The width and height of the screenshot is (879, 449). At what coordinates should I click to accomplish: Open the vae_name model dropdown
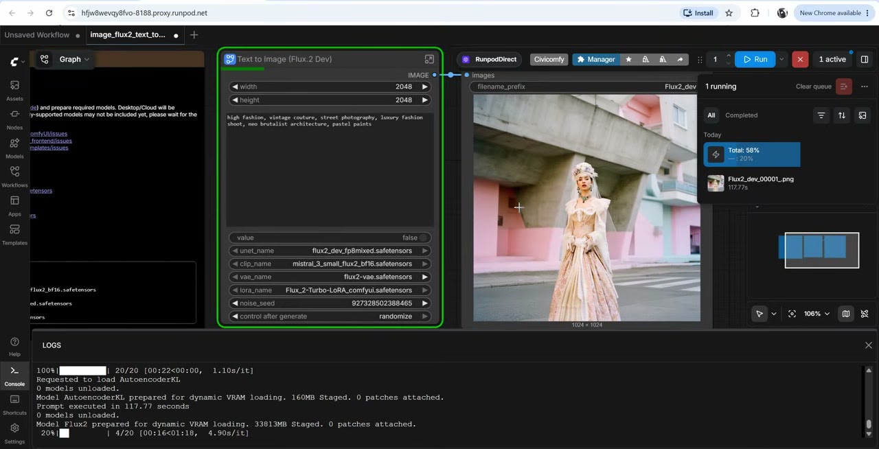(330, 277)
